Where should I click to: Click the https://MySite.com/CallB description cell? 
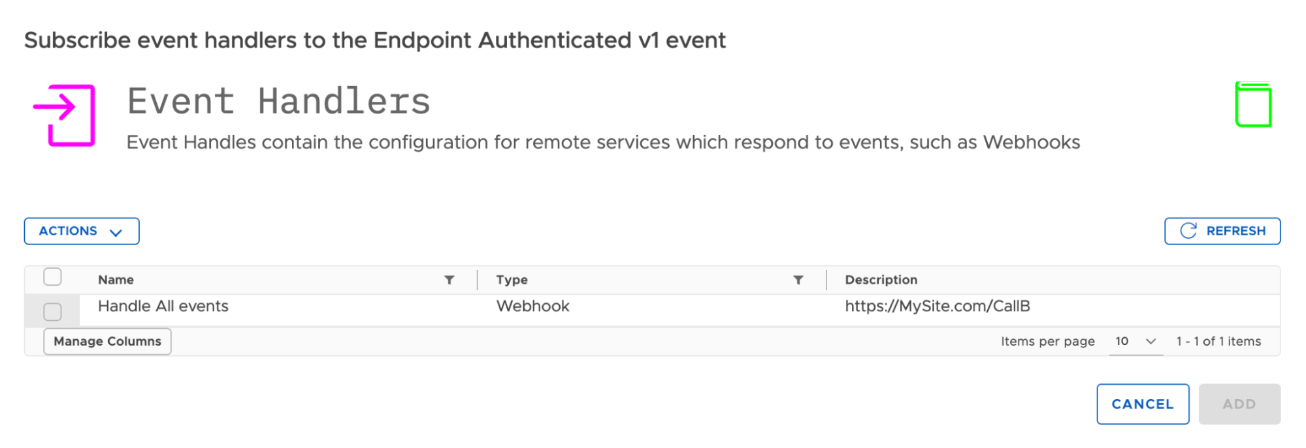tap(937, 306)
